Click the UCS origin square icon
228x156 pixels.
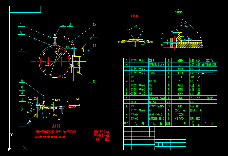(10, 150)
